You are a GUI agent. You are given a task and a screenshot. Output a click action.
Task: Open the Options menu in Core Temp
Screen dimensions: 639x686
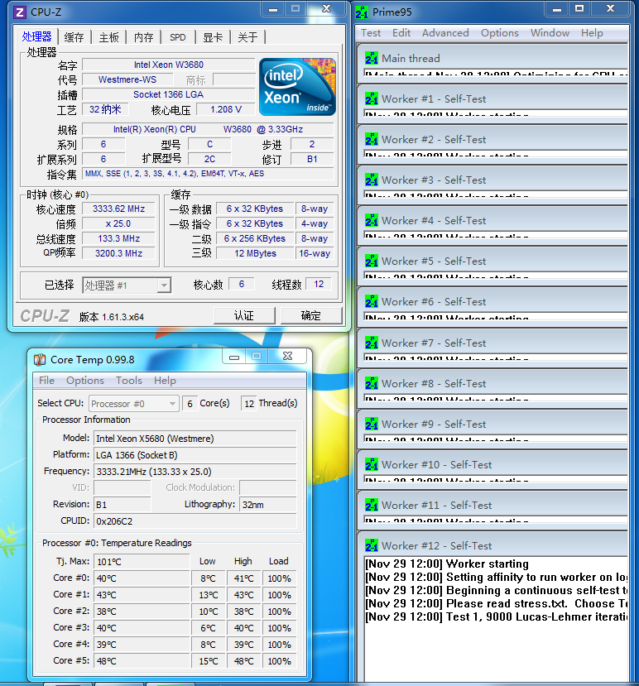[x=85, y=380]
